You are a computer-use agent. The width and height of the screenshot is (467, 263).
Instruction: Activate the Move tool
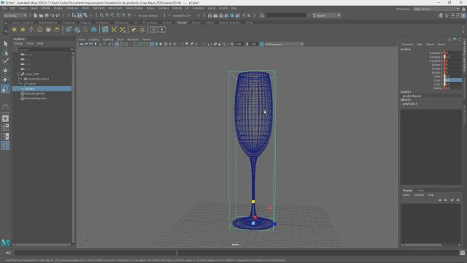(5, 71)
